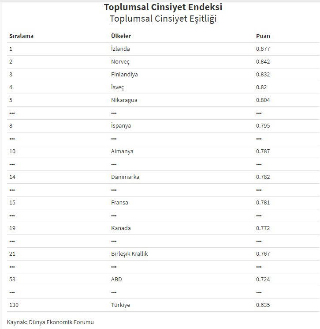Click Danimarka in the list
The width and height of the screenshot is (320, 329).
125,177
